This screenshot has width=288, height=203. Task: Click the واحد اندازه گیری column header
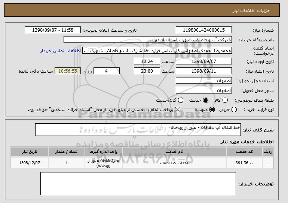pos(103,152)
